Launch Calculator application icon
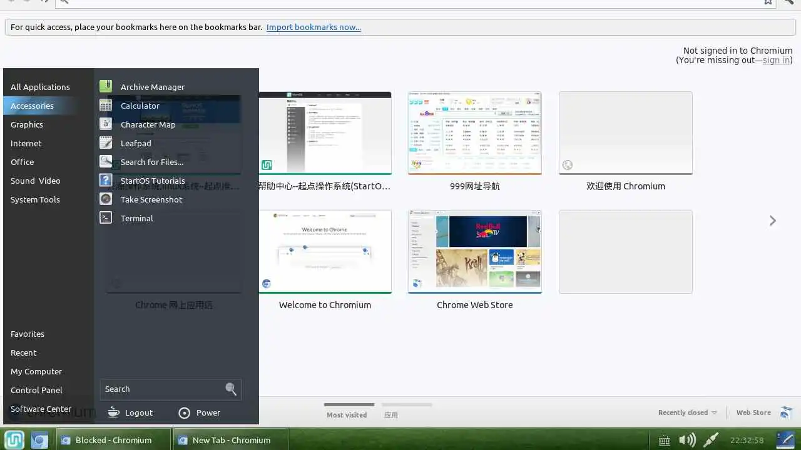The width and height of the screenshot is (801, 450). pyautogui.click(x=106, y=105)
